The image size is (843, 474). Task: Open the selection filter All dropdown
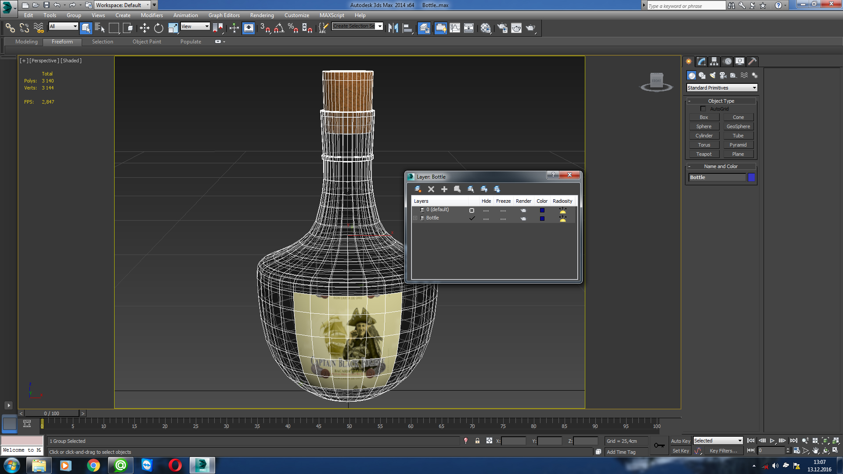(x=63, y=26)
